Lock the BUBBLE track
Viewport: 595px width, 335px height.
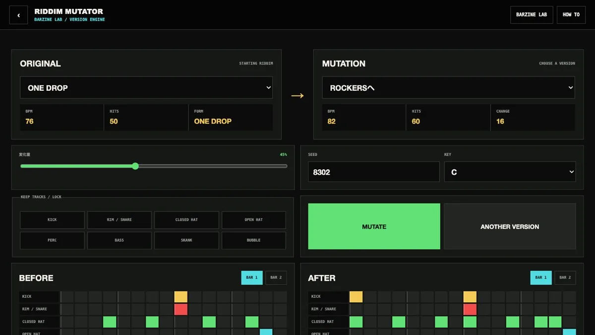(254, 240)
